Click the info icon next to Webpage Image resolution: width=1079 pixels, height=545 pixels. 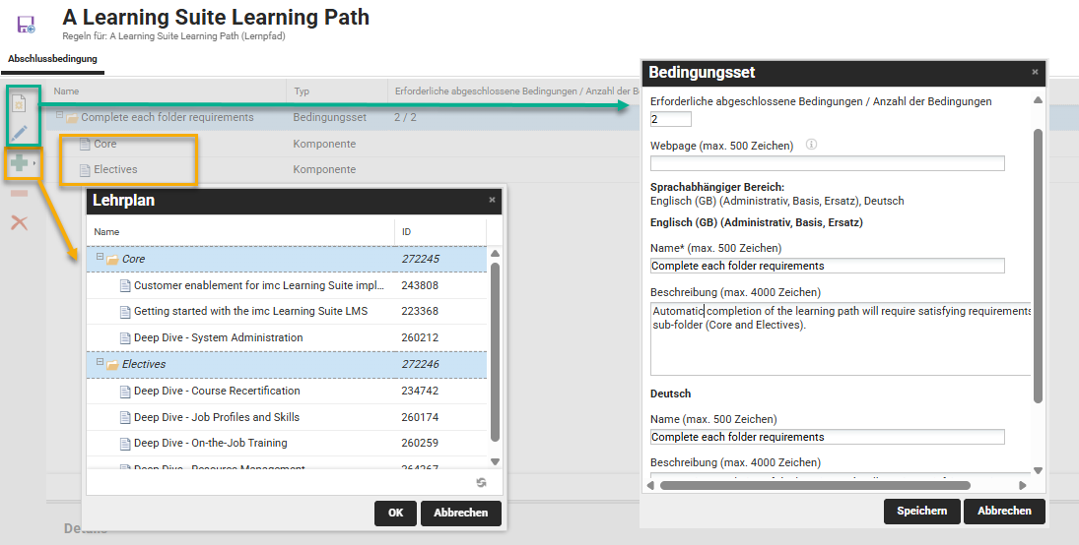[812, 145]
